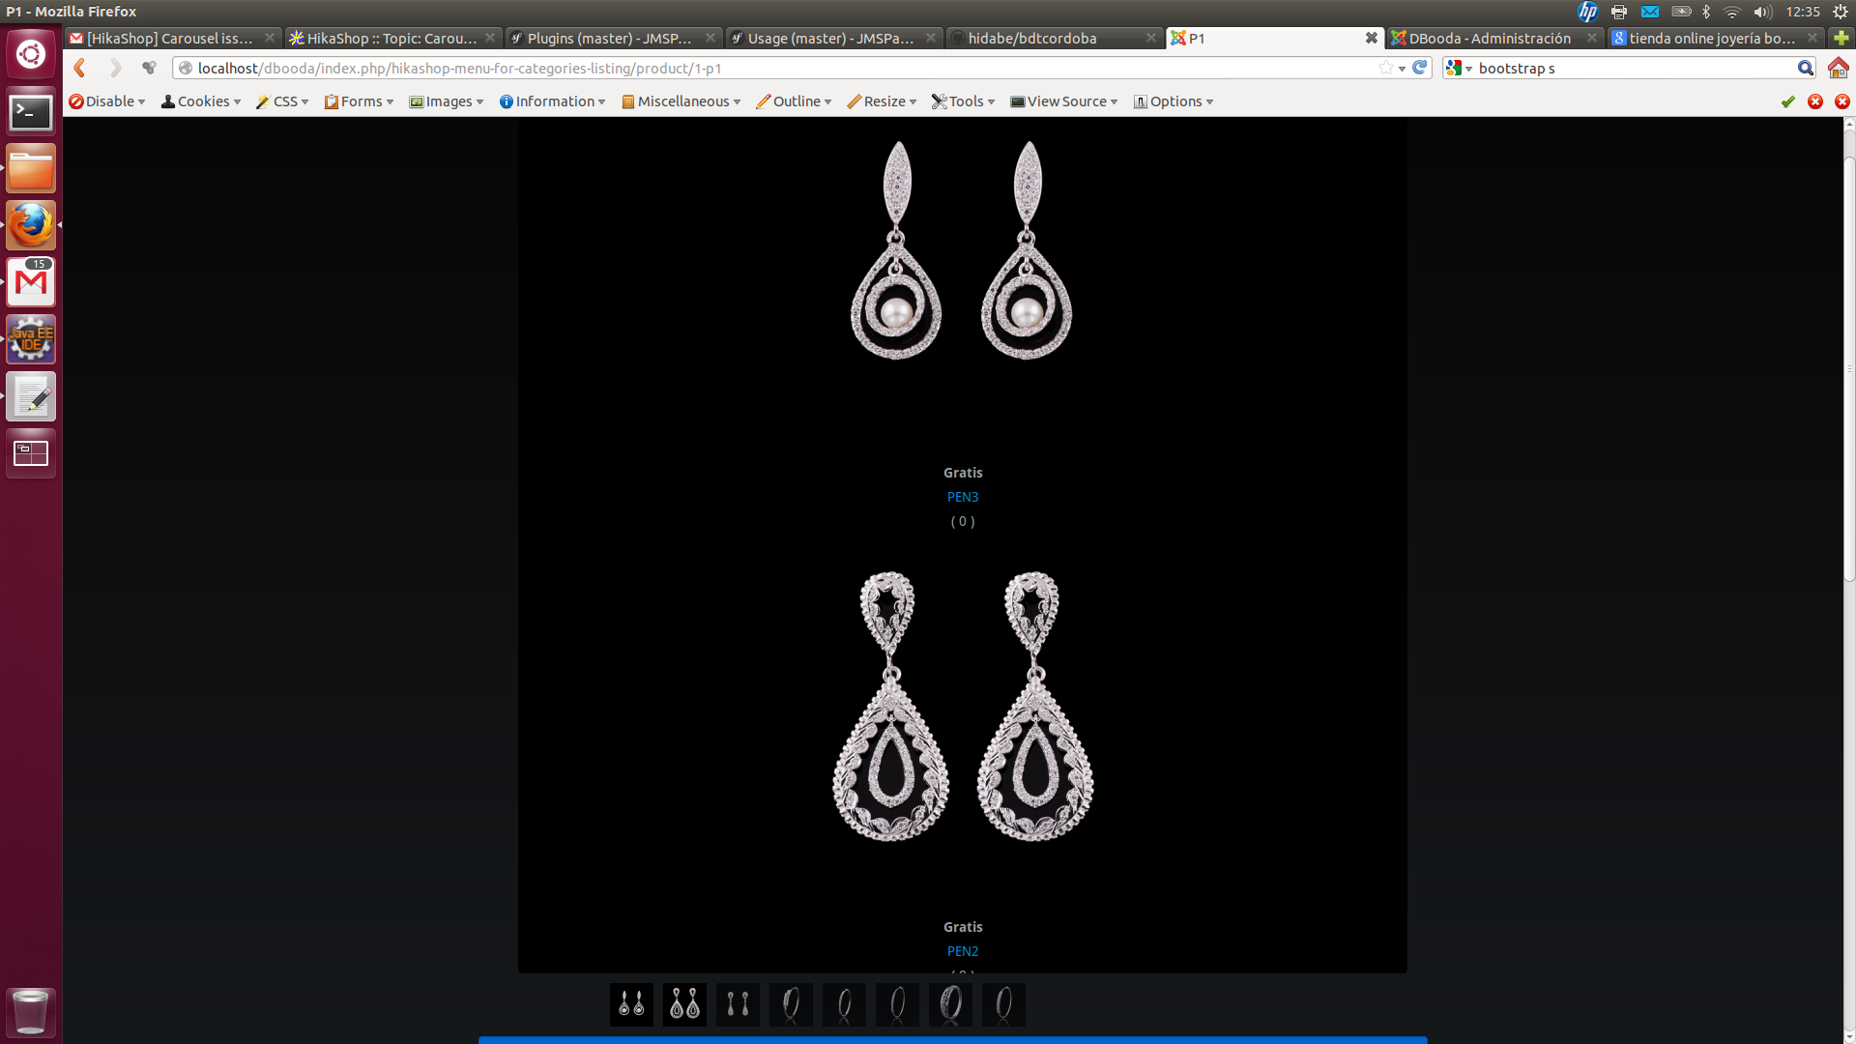Open the Disable toolbar dropdown

point(107,101)
